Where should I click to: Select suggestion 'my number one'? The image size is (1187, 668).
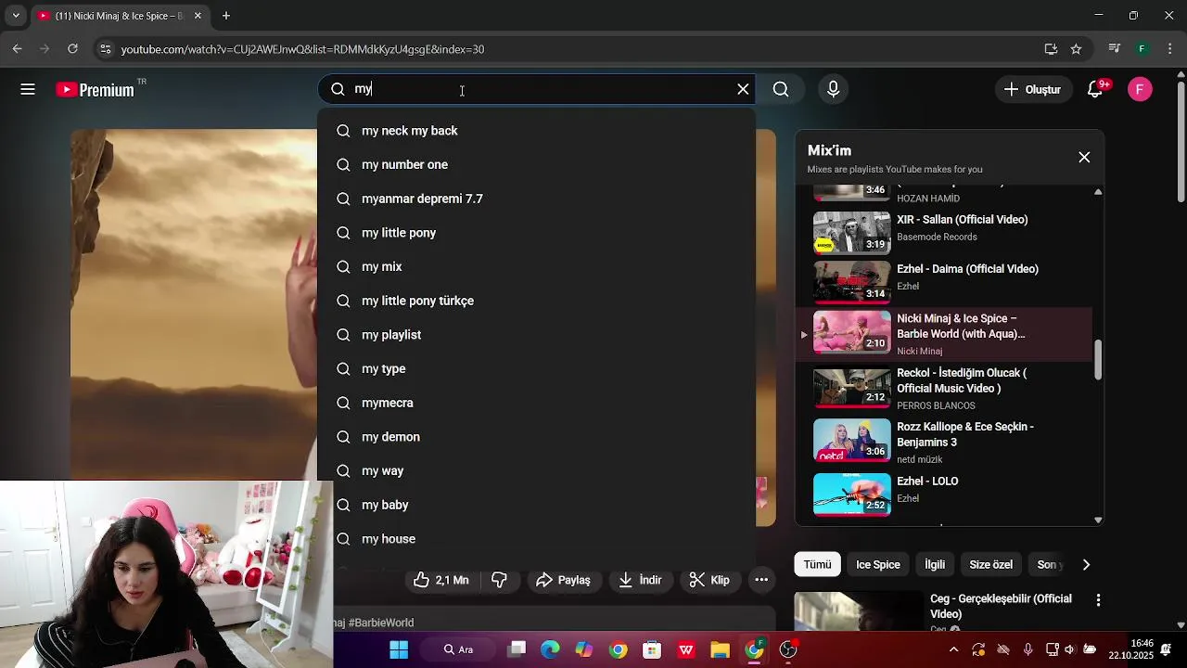[536, 164]
